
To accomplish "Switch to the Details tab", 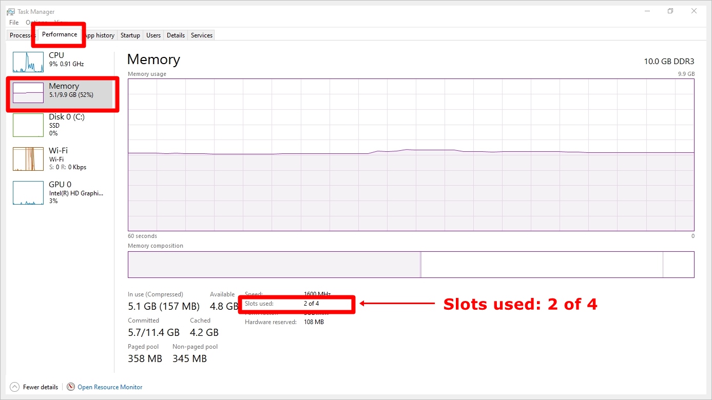I will pyautogui.click(x=176, y=35).
